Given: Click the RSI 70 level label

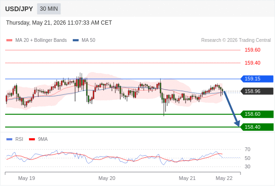Looking at the screenshot, I should tap(247, 149).
